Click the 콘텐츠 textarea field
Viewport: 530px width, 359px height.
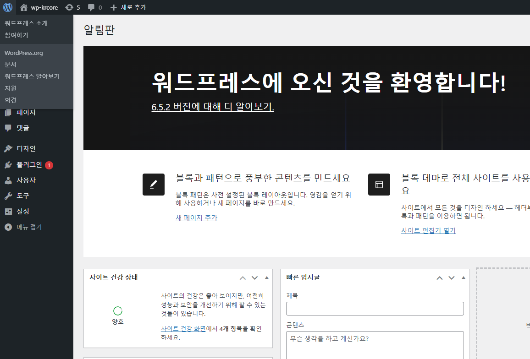(375, 345)
